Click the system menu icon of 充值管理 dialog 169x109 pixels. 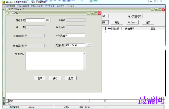tap(7, 13)
